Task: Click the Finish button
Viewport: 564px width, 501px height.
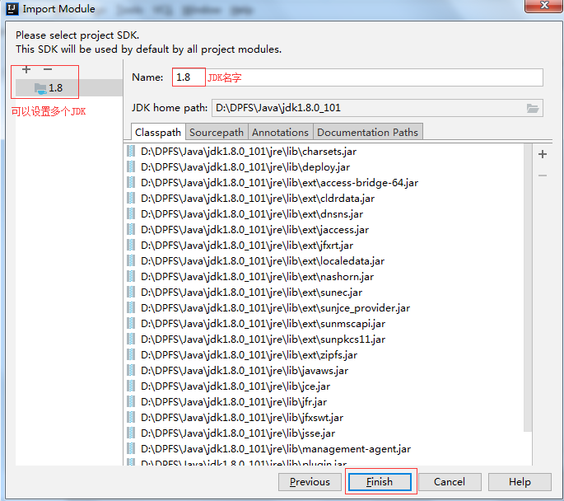Action: (380, 482)
